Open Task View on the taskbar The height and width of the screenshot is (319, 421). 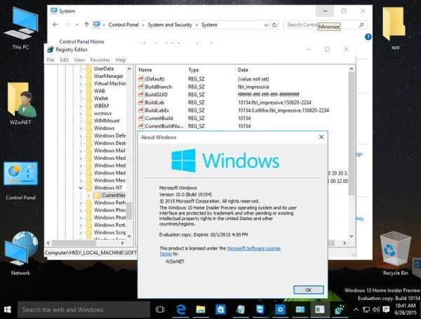tap(160, 310)
